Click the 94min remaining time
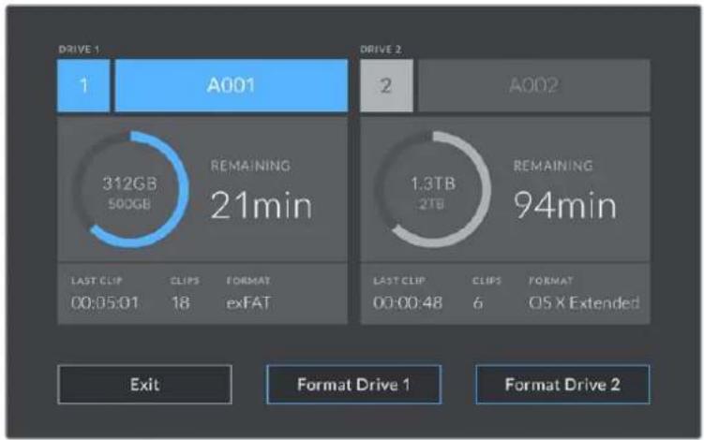This screenshot has width=704, height=440. pyautogui.click(x=565, y=205)
